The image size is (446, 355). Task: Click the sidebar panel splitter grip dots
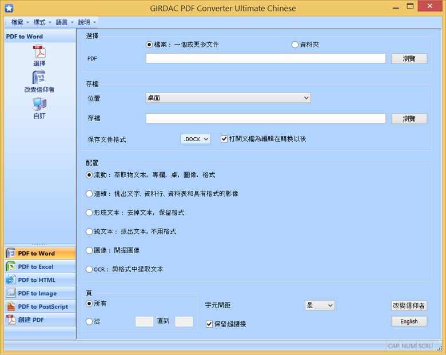[39, 244]
